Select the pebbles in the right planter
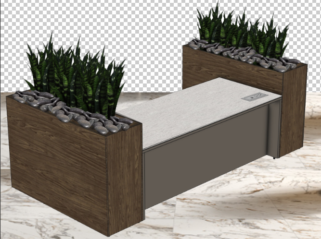The width and height of the screenshot is (321, 239). point(250,57)
